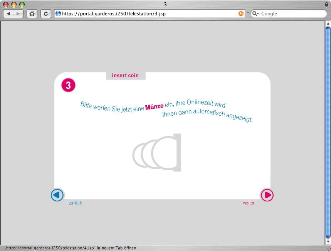The image size is (331, 251).
Task: Click the zurück text link
Action: click(x=76, y=203)
